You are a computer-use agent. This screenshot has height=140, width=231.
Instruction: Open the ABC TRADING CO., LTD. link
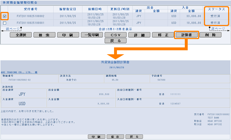coord(19,72)
